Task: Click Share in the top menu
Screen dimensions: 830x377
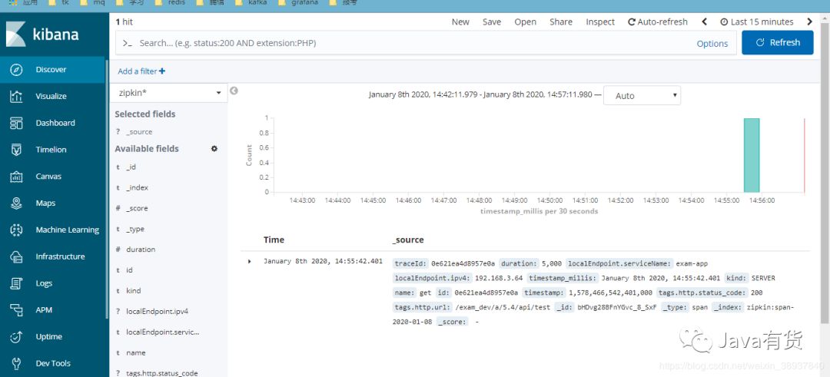Action: [x=560, y=21]
